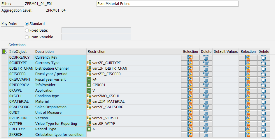Open restriction selection for 0FISCVARNT row
275x139 pixels.
190,79
